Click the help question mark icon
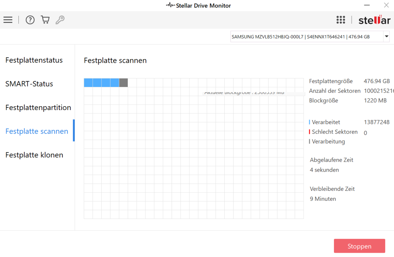Screen dimensions: 394x257 pyautogui.click(x=30, y=20)
